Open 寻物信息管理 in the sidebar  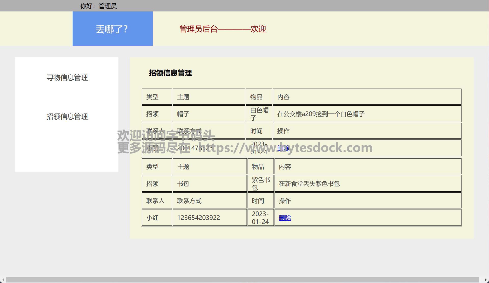coord(67,78)
